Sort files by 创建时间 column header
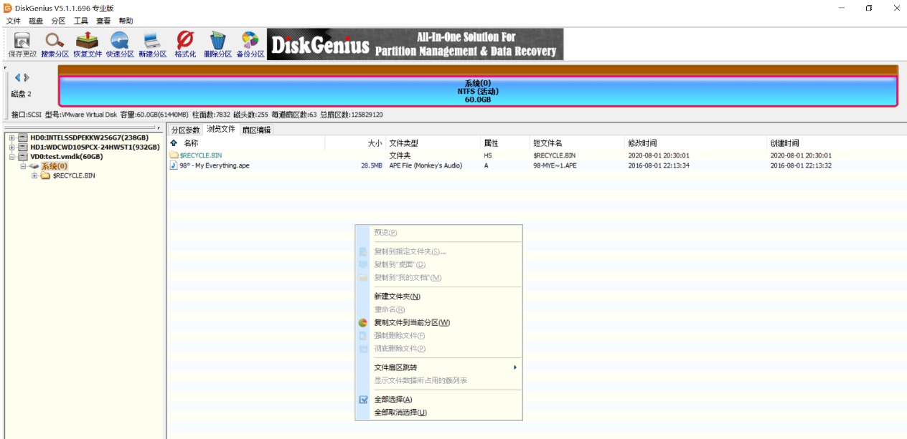The width and height of the screenshot is (907, 439). coord(837,143)
